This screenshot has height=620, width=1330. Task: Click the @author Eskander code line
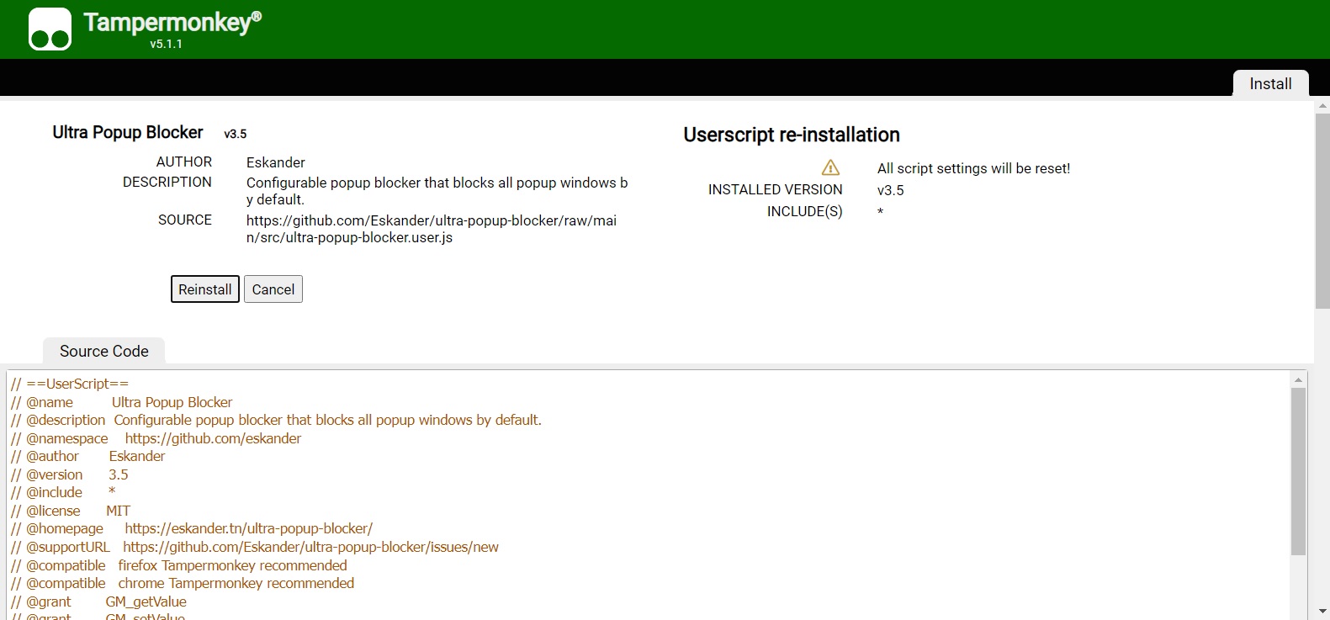click(88, 456)
